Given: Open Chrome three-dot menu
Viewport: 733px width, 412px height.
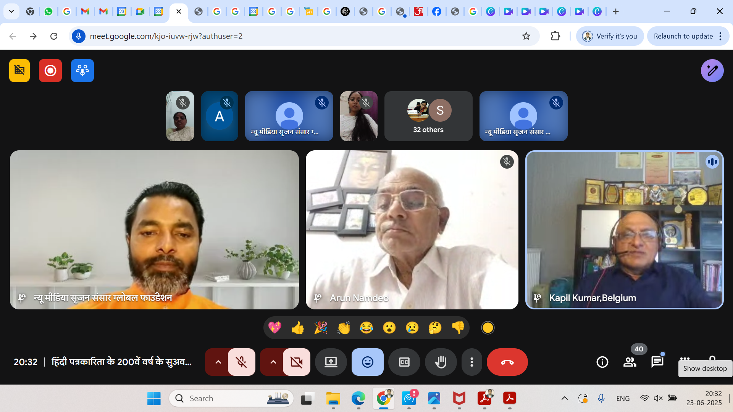Looking at the screenshot, I should point(720,36).
